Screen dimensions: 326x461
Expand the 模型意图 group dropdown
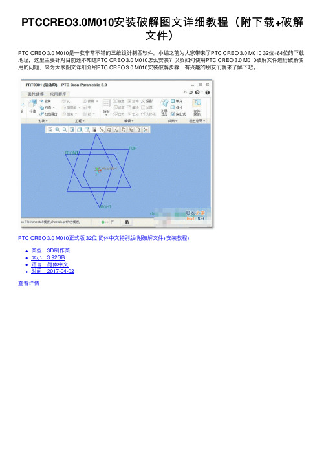pyautogui.click(x=197, y=121)
